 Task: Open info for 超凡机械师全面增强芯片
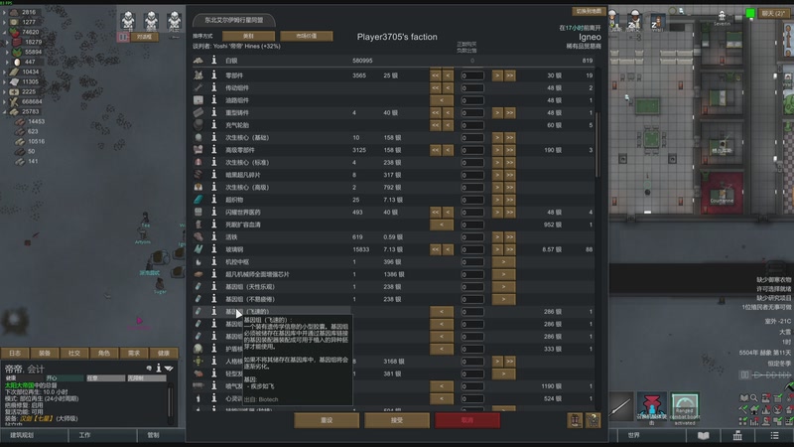click(x=213, y=274)
